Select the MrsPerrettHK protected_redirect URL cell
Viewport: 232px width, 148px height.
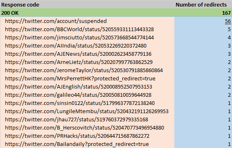[x=80, y=78]
